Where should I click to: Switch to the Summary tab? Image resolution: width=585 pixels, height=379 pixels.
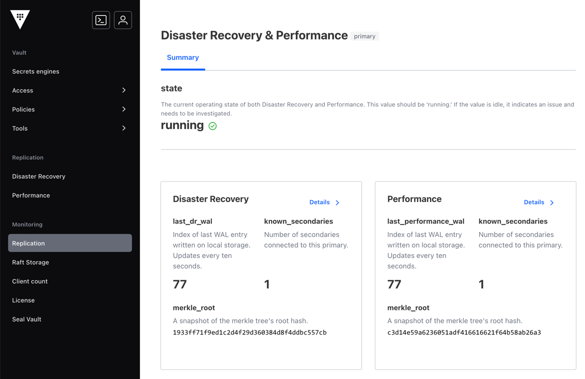point(182,57)
